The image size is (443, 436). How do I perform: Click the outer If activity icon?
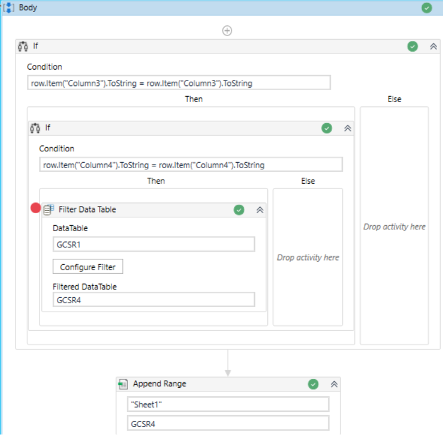click(24, 46)
